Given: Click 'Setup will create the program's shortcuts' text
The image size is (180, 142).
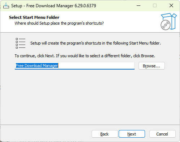Looking at the screenshot, I should pyautogui.click(x=96, y=43).
